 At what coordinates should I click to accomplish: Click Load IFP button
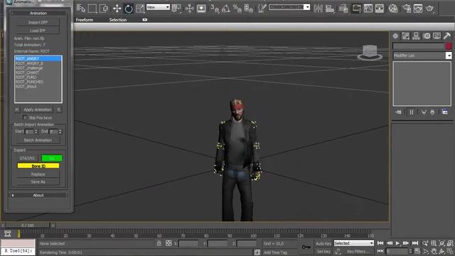(x=38, y=31)
